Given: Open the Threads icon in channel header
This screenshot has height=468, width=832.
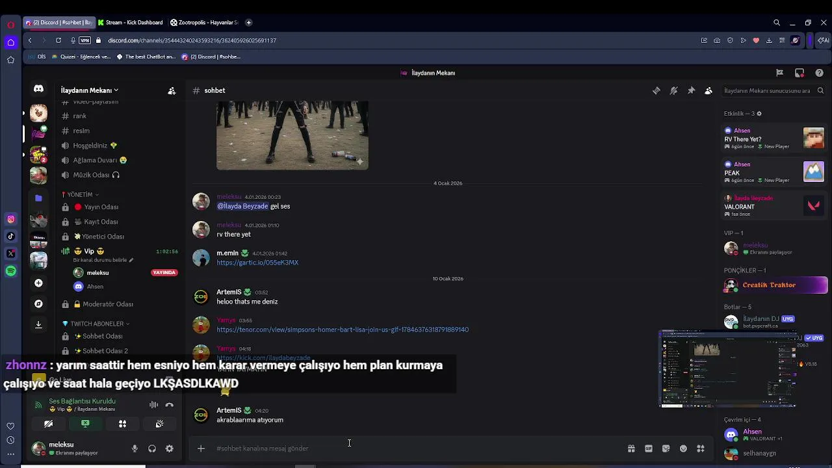Looking at the screenshot, I should click(x=656, y=90).
